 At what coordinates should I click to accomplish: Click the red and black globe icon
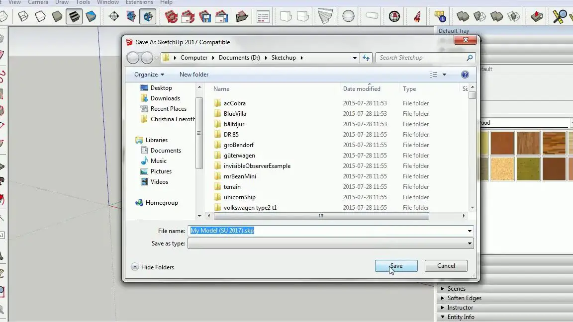(x=394, y=16)
